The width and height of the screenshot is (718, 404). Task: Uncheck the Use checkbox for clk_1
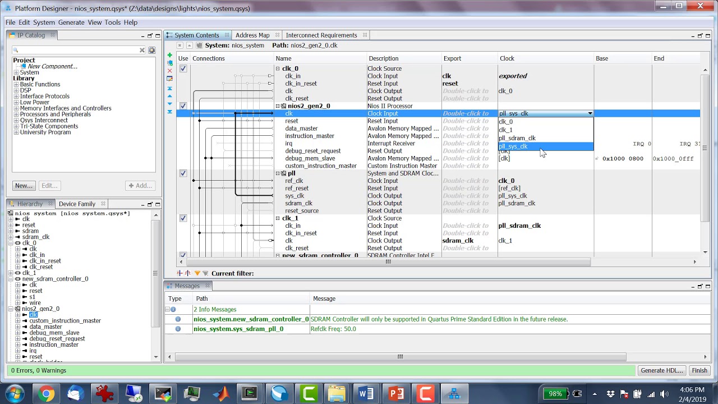[x=183, y=218]
